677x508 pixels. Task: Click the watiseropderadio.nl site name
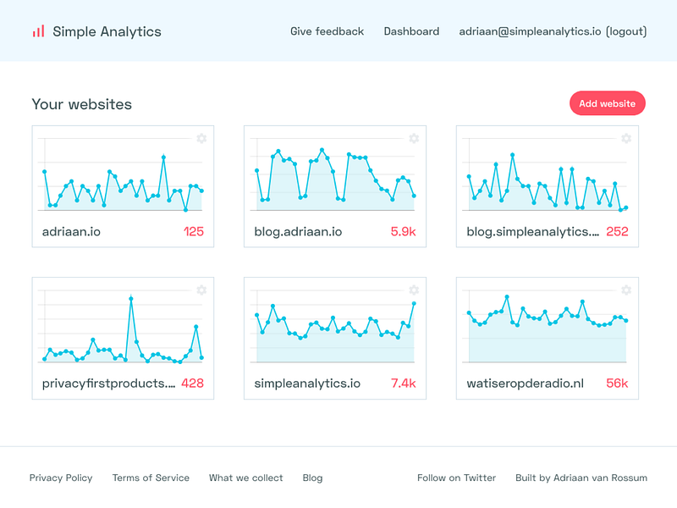525,384
